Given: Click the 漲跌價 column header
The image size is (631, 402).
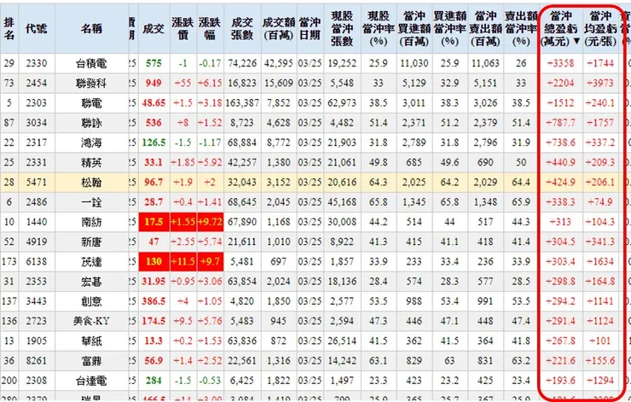Looking at the screenshot, I should pyautogui.click(x=182, y=29).
